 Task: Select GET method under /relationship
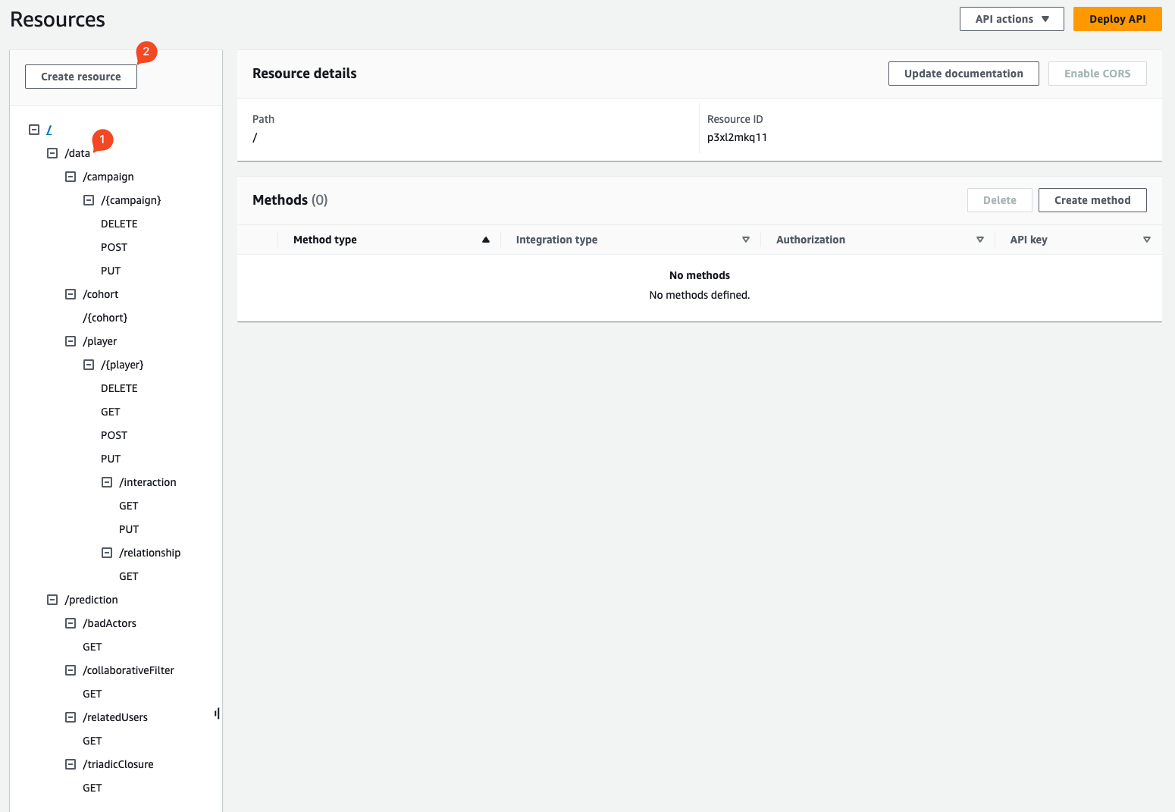click(x=129, y=576)
